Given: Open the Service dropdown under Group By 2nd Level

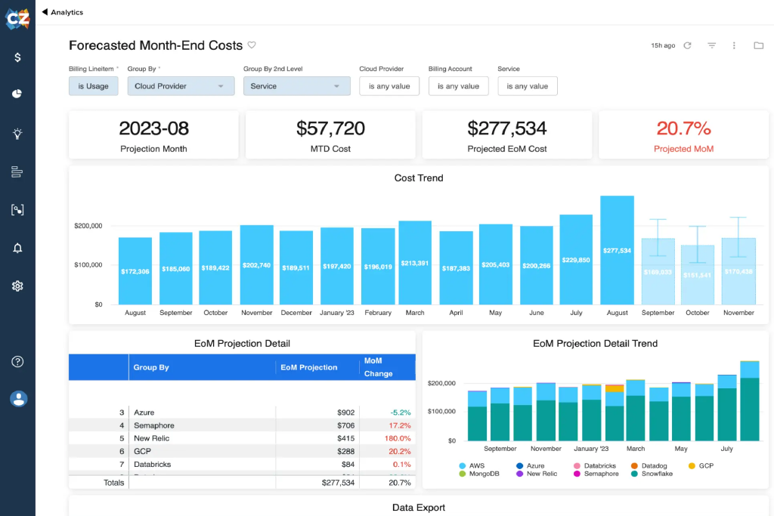Looking at the screenshot, I should 296,85.
